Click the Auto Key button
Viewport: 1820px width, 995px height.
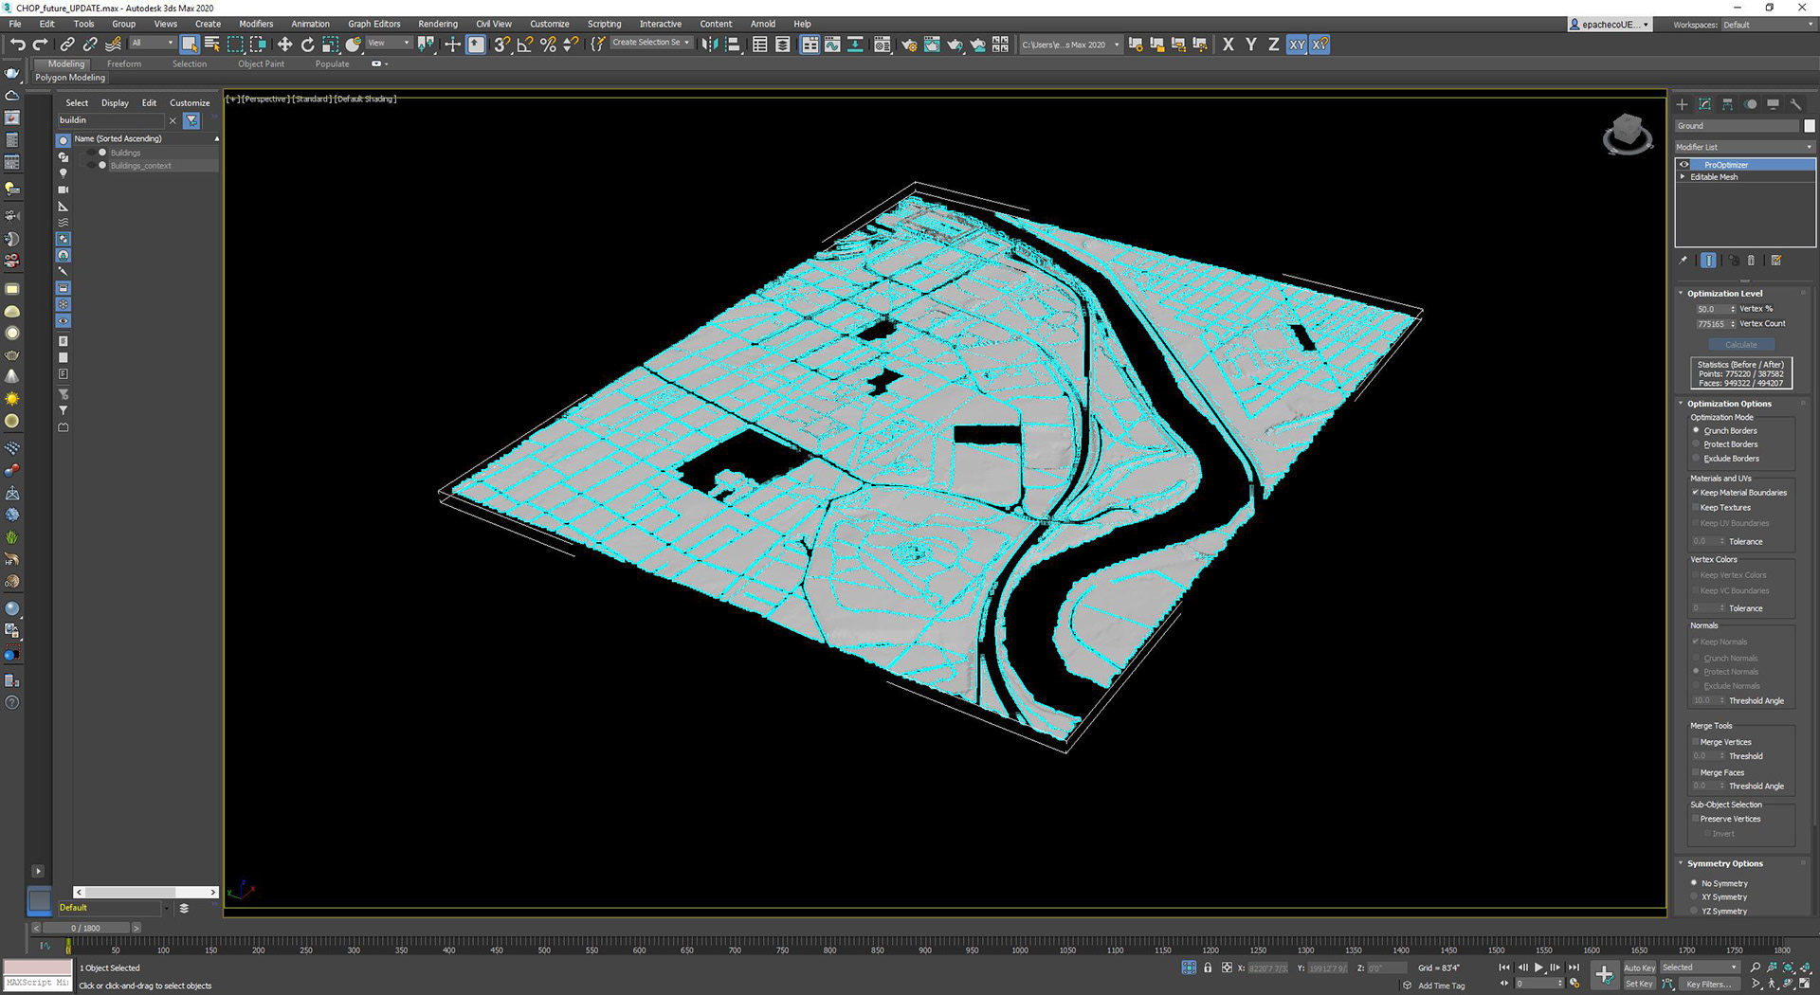(x=1639, y=968)
